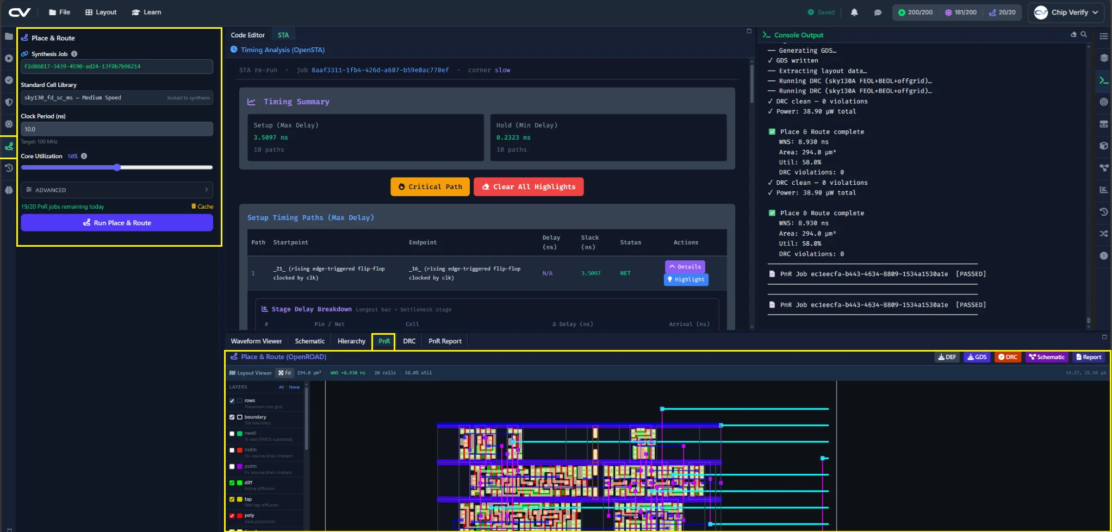
Task: Open the brain AI icon in left sidebar
Action: pyautogui.click(x=9, y=190)
